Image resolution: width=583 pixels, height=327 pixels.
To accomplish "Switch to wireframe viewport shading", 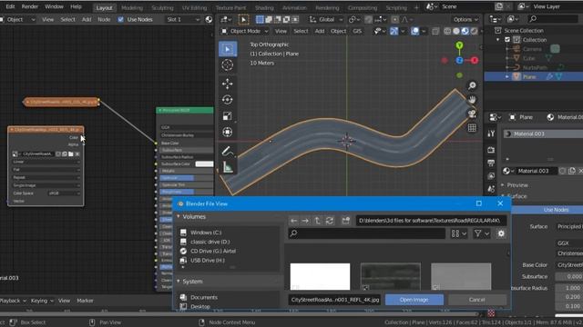I will click(x=447, y=32).
